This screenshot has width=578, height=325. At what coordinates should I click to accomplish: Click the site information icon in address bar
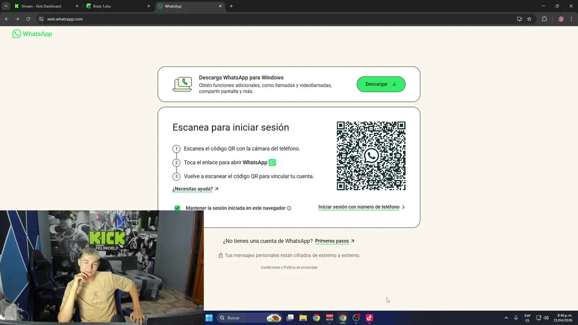point(41,19)
